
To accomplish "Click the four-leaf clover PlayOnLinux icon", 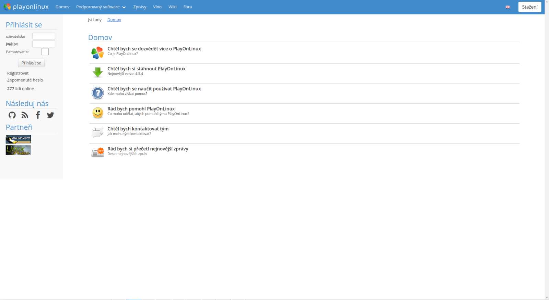I will [x=98, y=53].
